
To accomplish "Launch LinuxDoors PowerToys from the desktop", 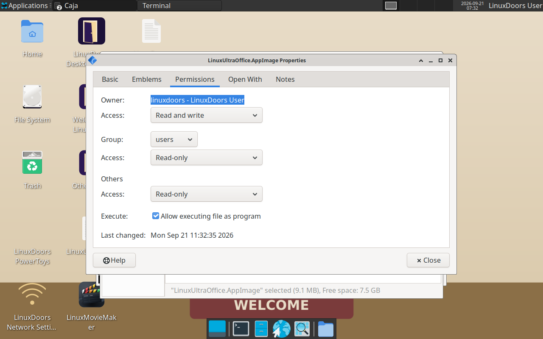I will (32, 256).
